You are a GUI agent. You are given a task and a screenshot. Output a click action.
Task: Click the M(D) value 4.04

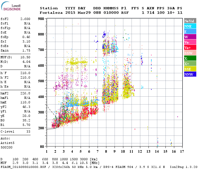[x=26, y=62]
